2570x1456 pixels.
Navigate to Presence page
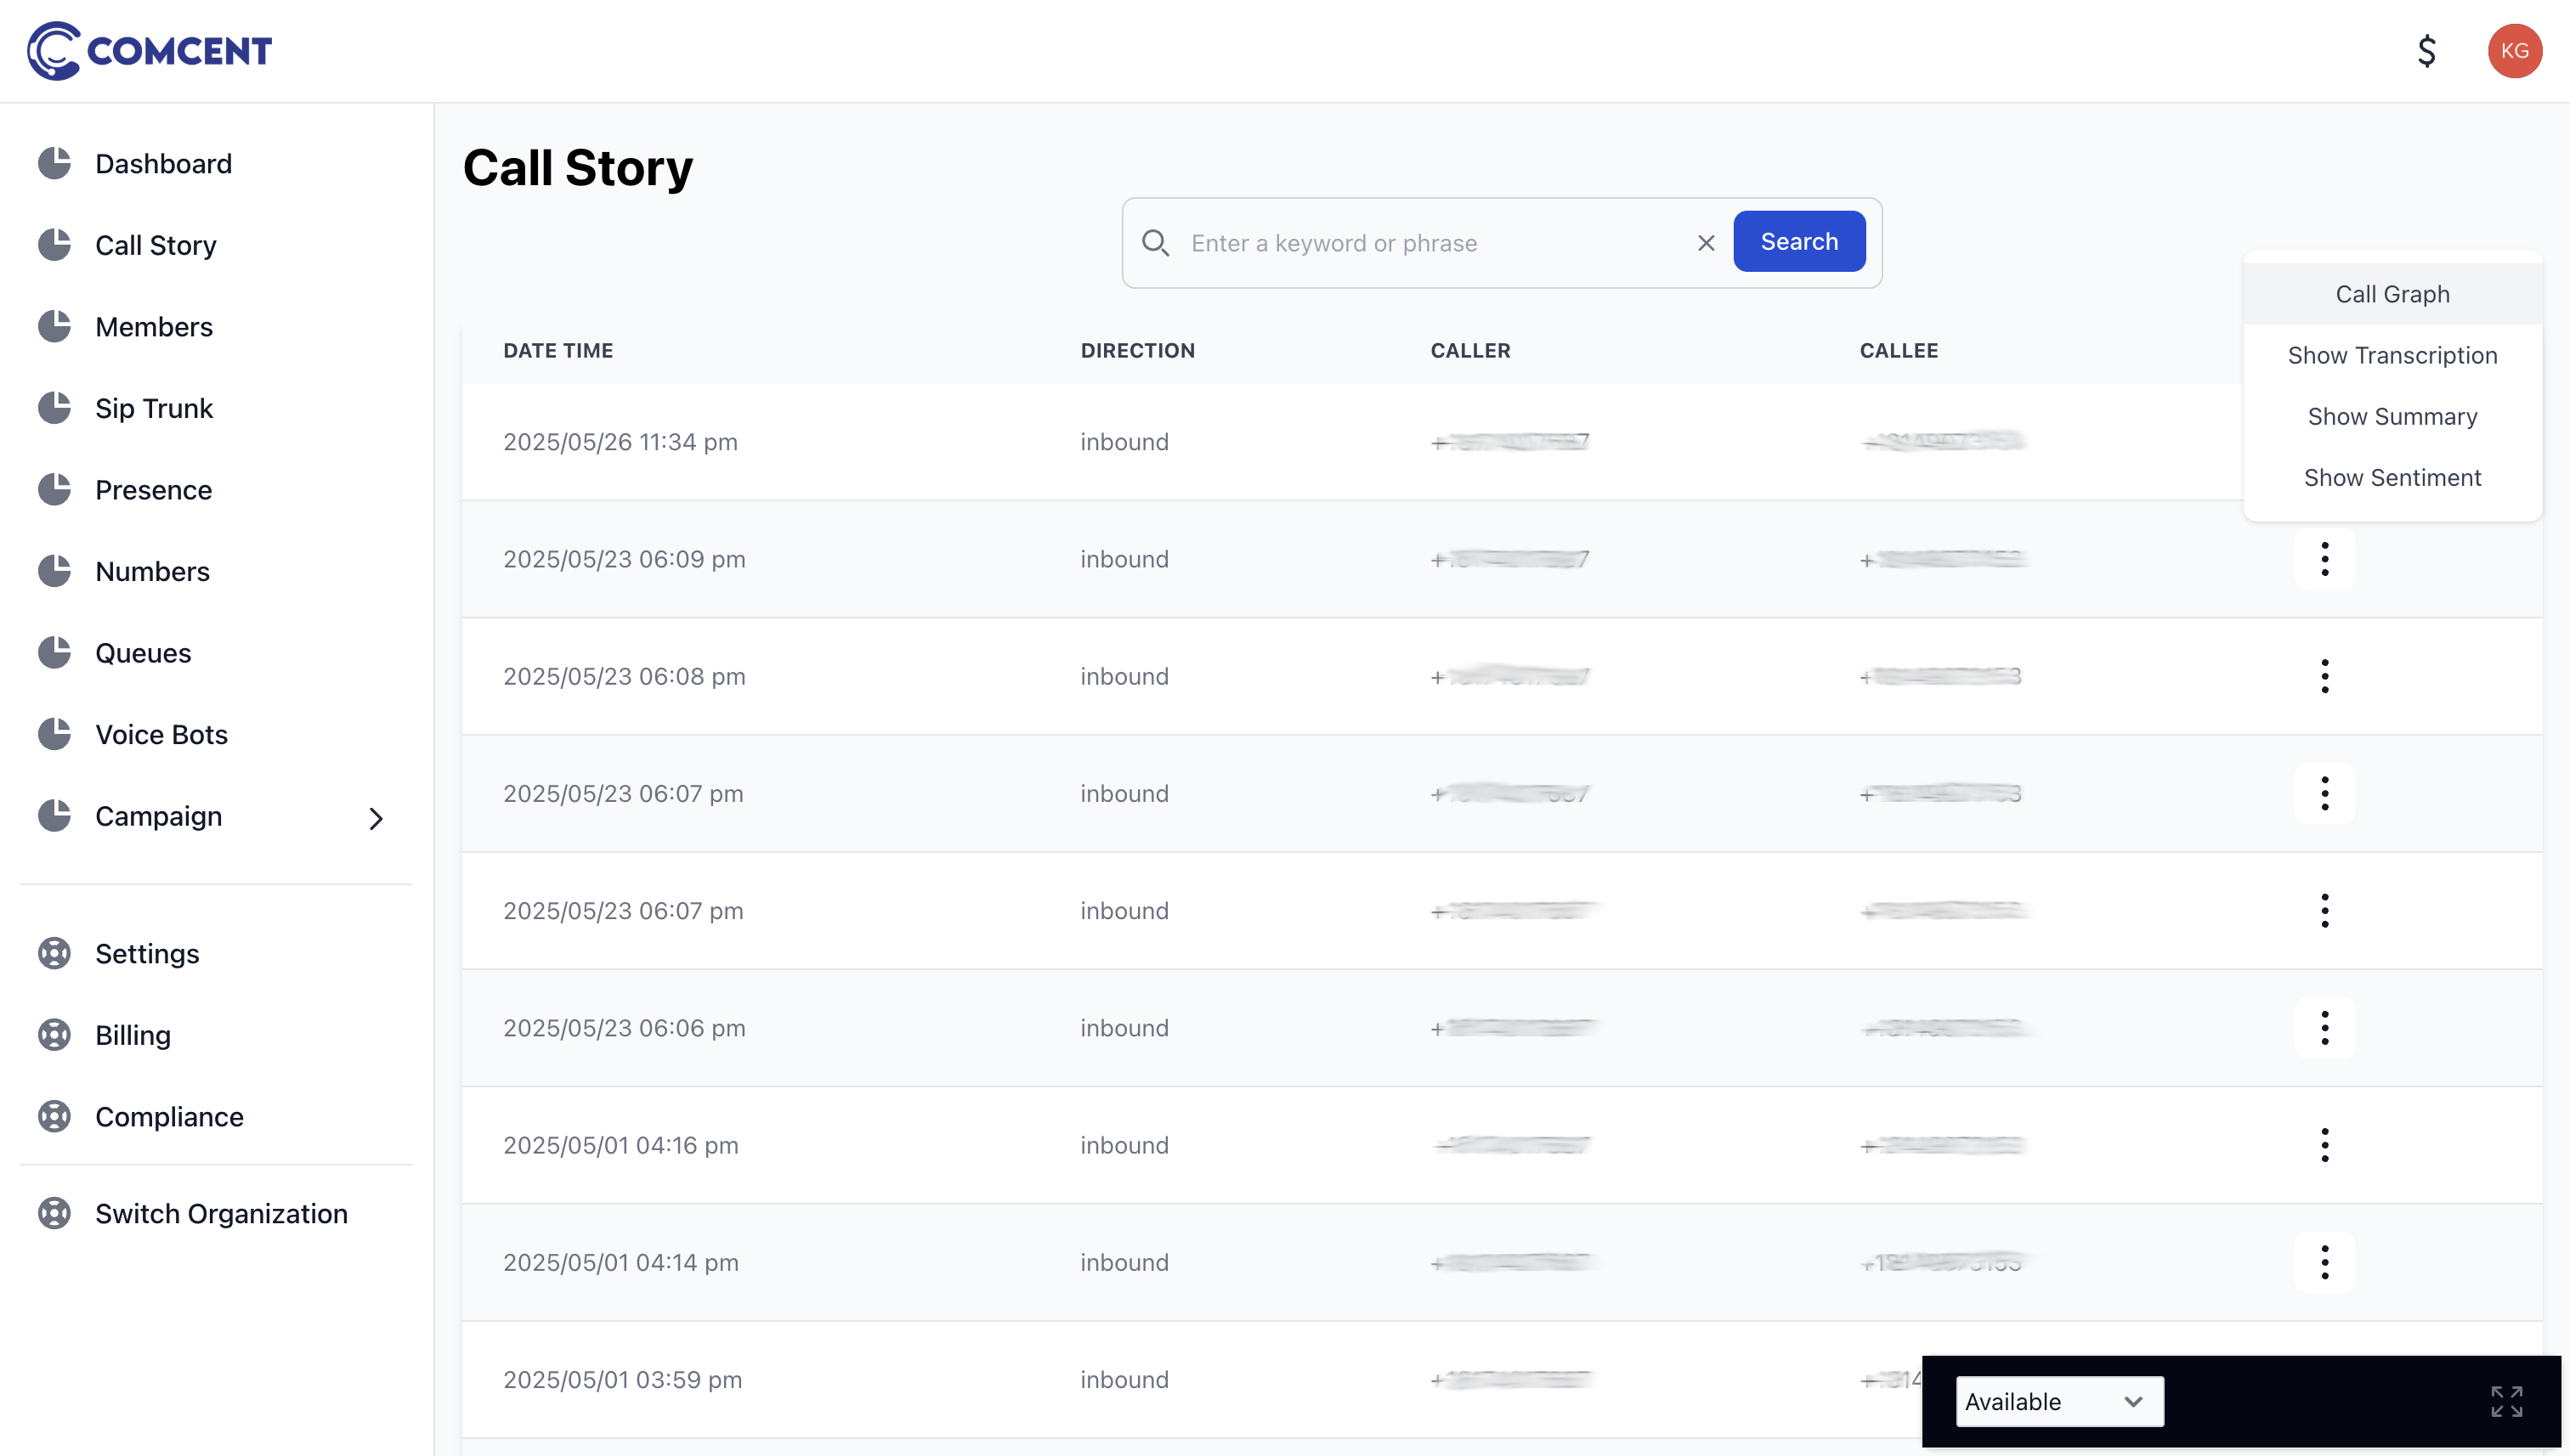[x=153, y=489]
